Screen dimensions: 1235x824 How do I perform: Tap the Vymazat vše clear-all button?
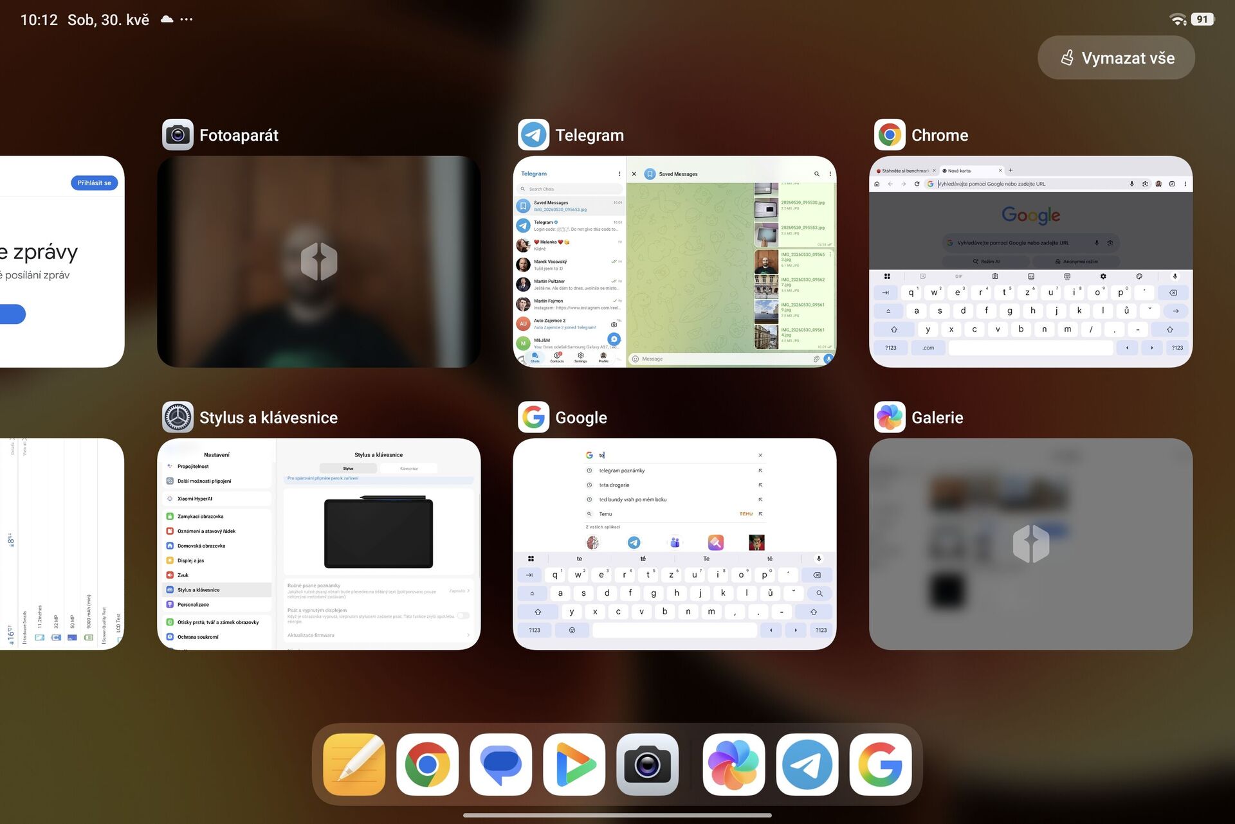click(1116, 58)
